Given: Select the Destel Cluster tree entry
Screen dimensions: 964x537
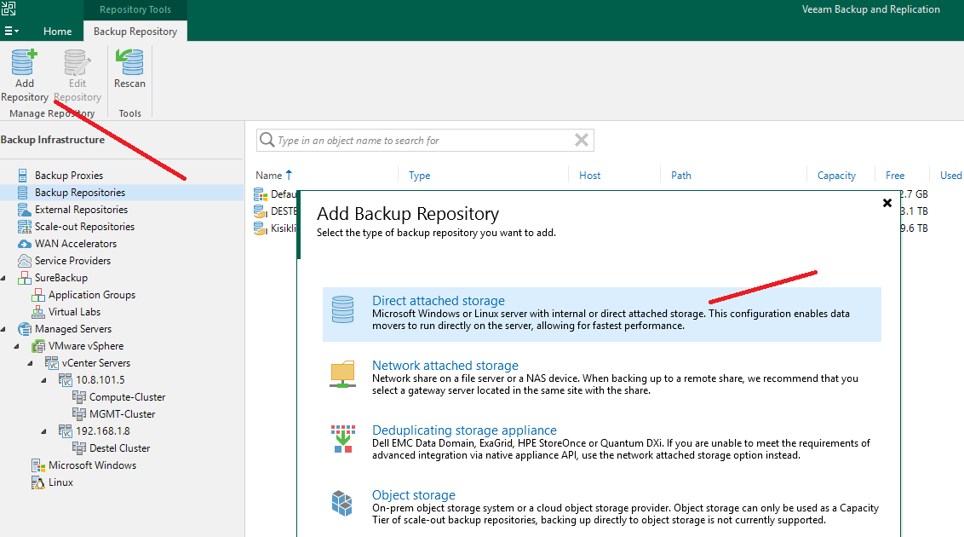Looking at the screenshot, I should [120, 448].
